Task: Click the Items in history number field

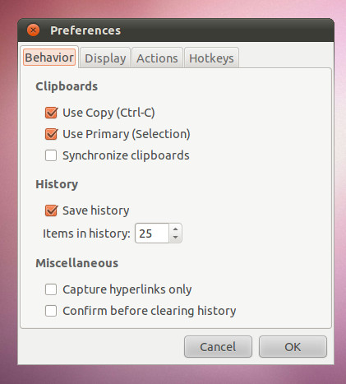Action: pos(152,234)
